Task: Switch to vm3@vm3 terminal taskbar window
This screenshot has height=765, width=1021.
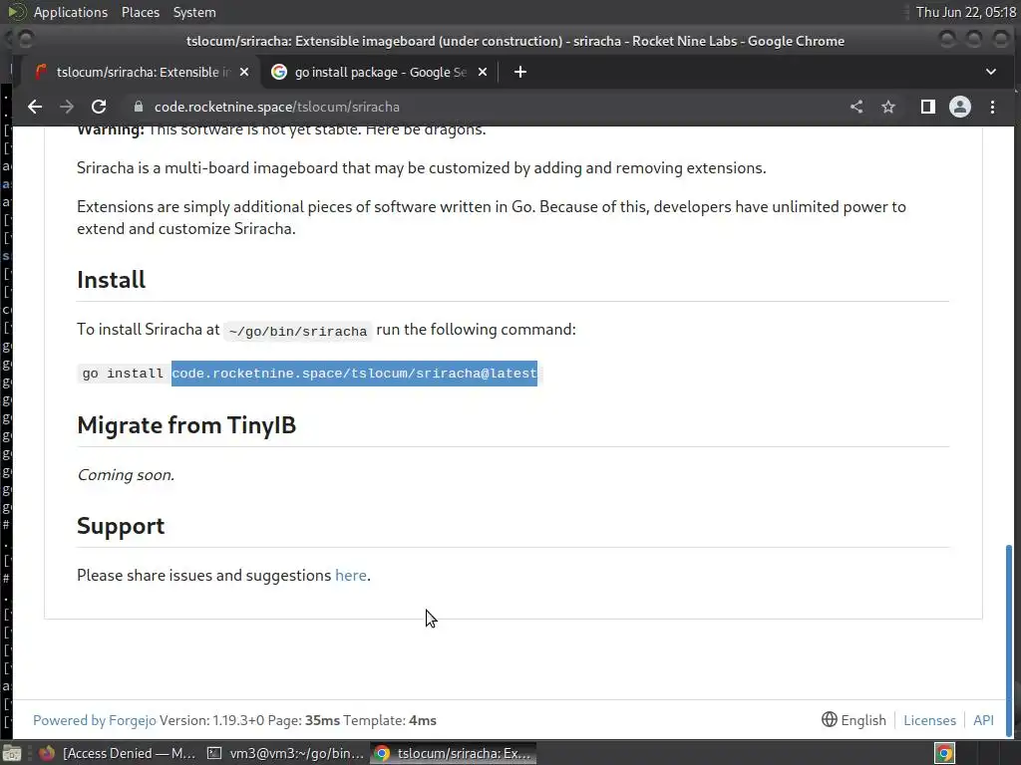Action: tap(285, 753)
